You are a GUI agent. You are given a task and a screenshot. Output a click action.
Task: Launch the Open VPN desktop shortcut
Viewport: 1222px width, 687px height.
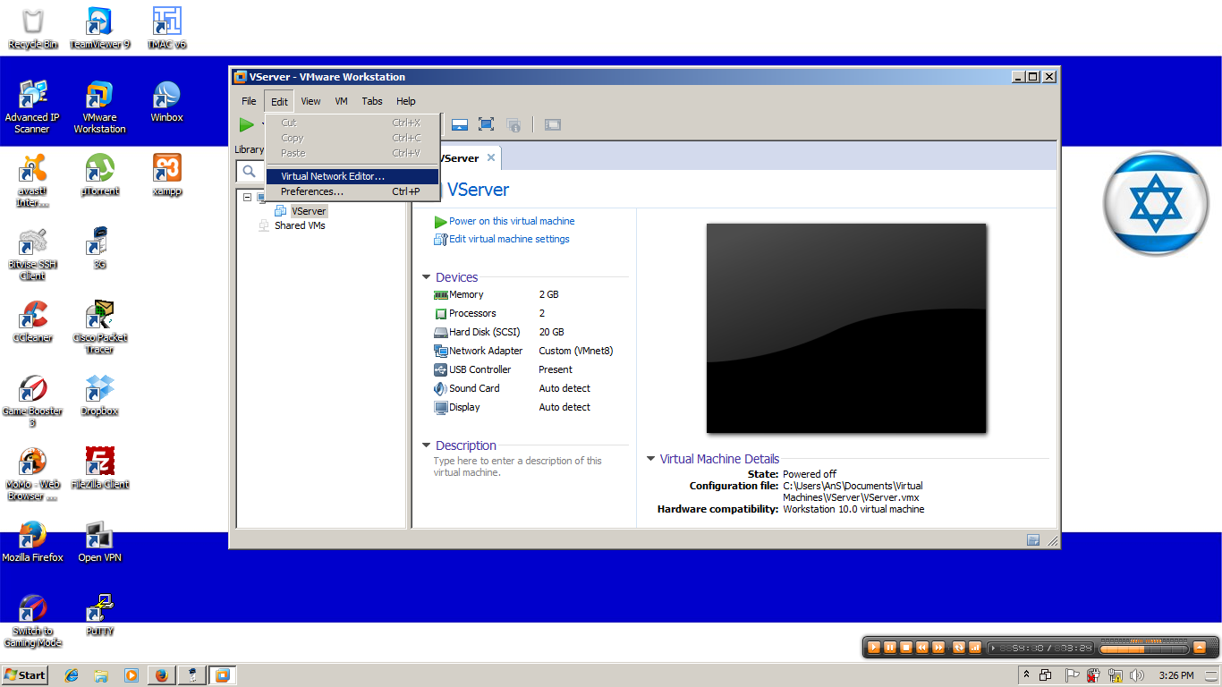click(x=100, y=541)
